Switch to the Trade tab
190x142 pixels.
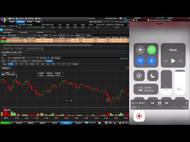[38, 22]
